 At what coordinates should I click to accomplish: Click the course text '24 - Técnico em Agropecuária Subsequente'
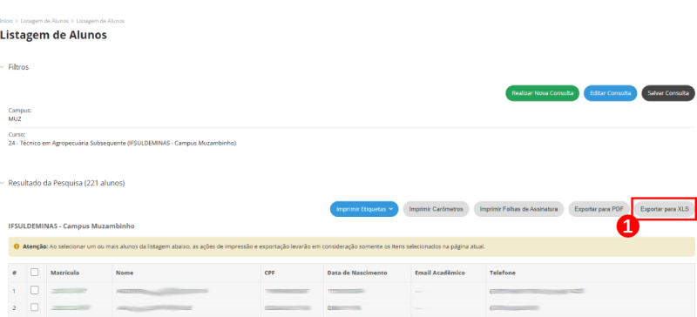click(122, 143)
